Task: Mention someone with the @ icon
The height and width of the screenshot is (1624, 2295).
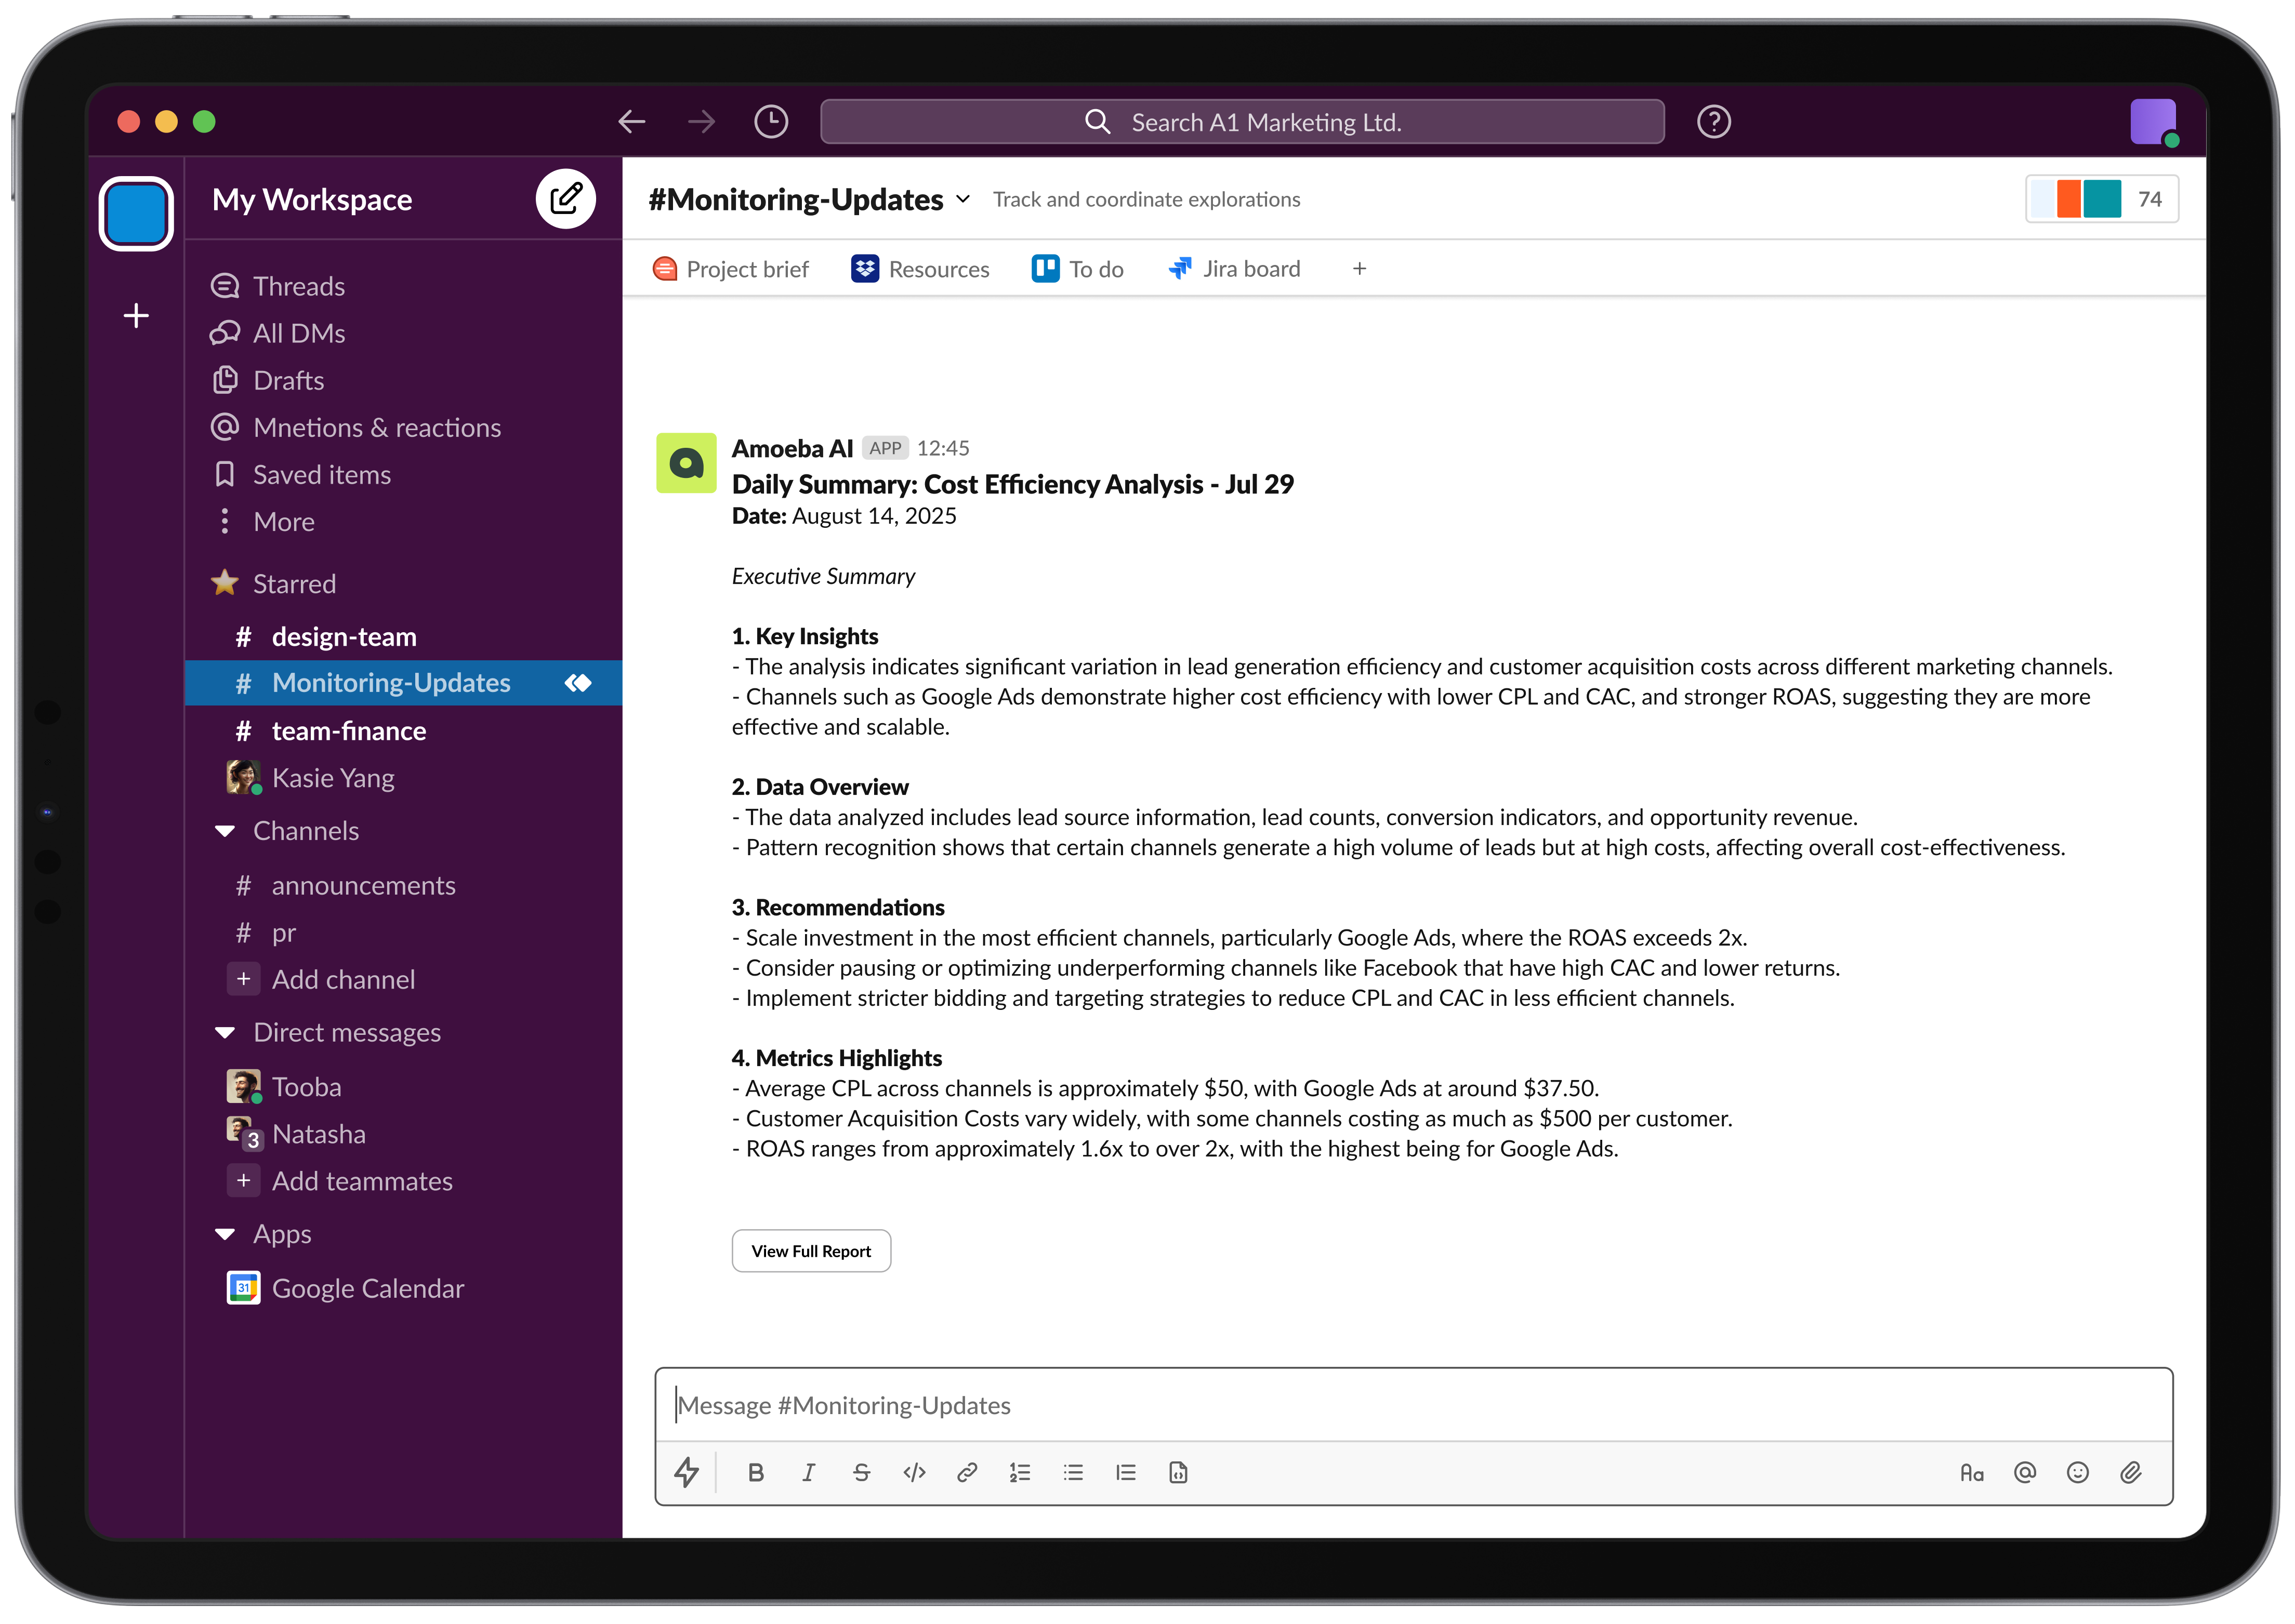Action: [x=2024, y=1472]
